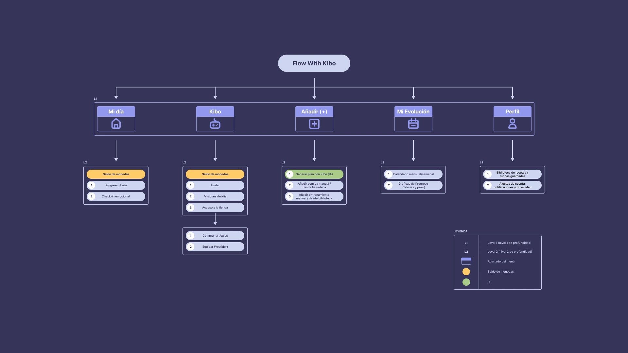The width and height of the screenshot is (628, 353).
Task: Select the Mi Evolución menu header
Action: [x=413, y=111]
